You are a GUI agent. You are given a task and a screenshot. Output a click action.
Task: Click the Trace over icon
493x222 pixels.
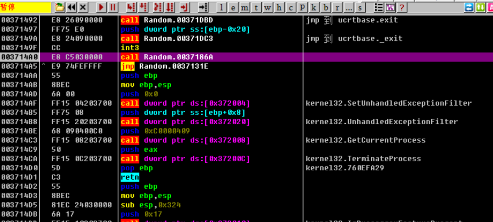[170, 7]
